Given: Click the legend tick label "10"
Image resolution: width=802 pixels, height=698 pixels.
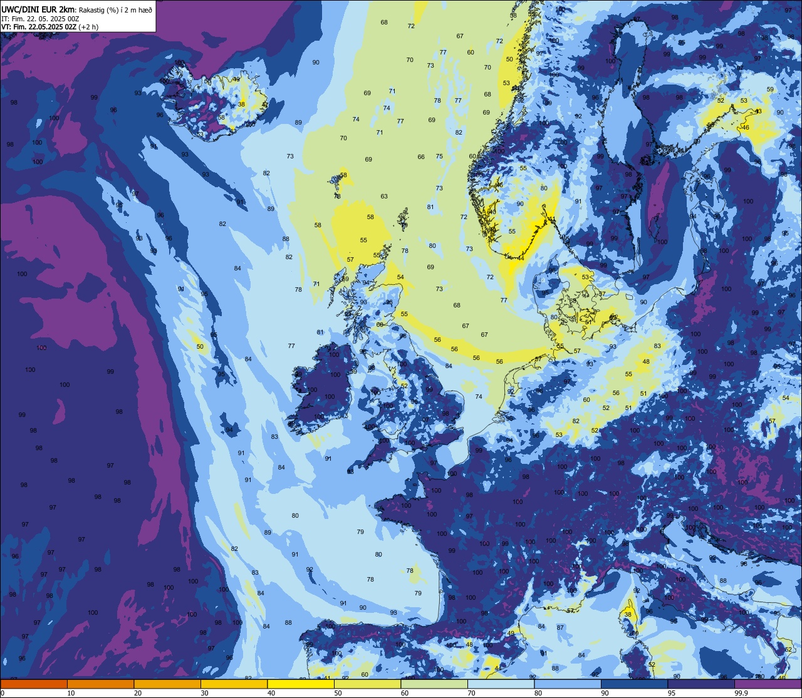Looking at the screenshot, I should (71, 693).
